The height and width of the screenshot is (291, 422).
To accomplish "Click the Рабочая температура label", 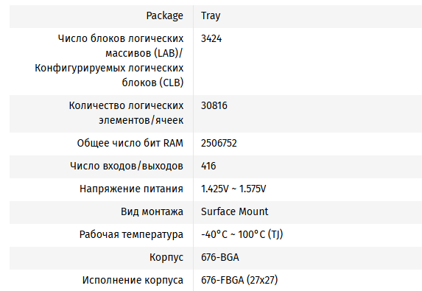I will [131, 234].
